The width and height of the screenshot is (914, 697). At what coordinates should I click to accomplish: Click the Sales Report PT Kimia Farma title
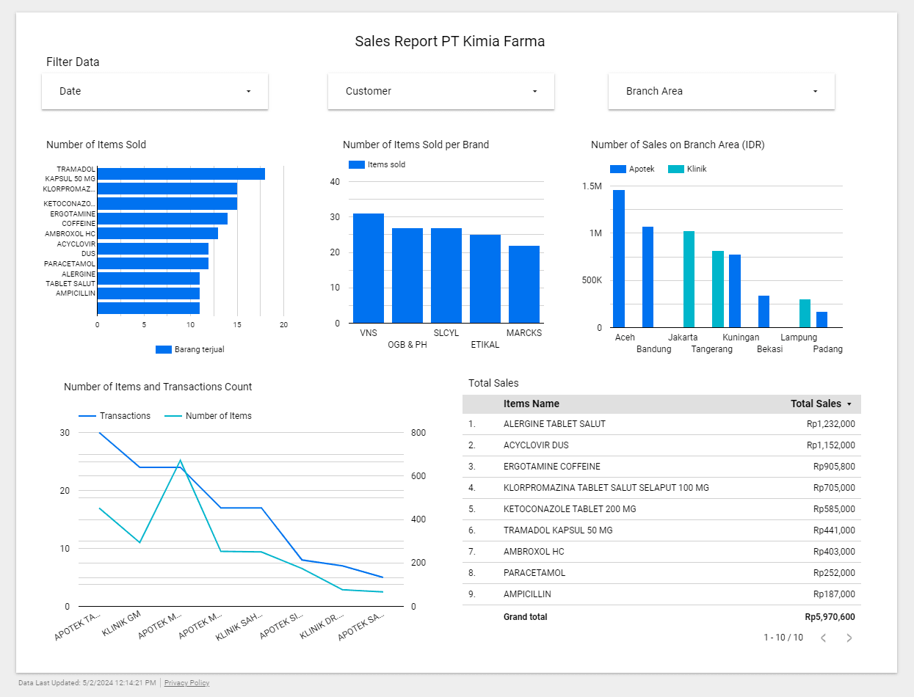450,41
